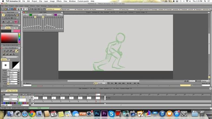Viewport: 212px width, 119px height.
Task: Open Google Chrome from the dock
Action: point(32,114)
